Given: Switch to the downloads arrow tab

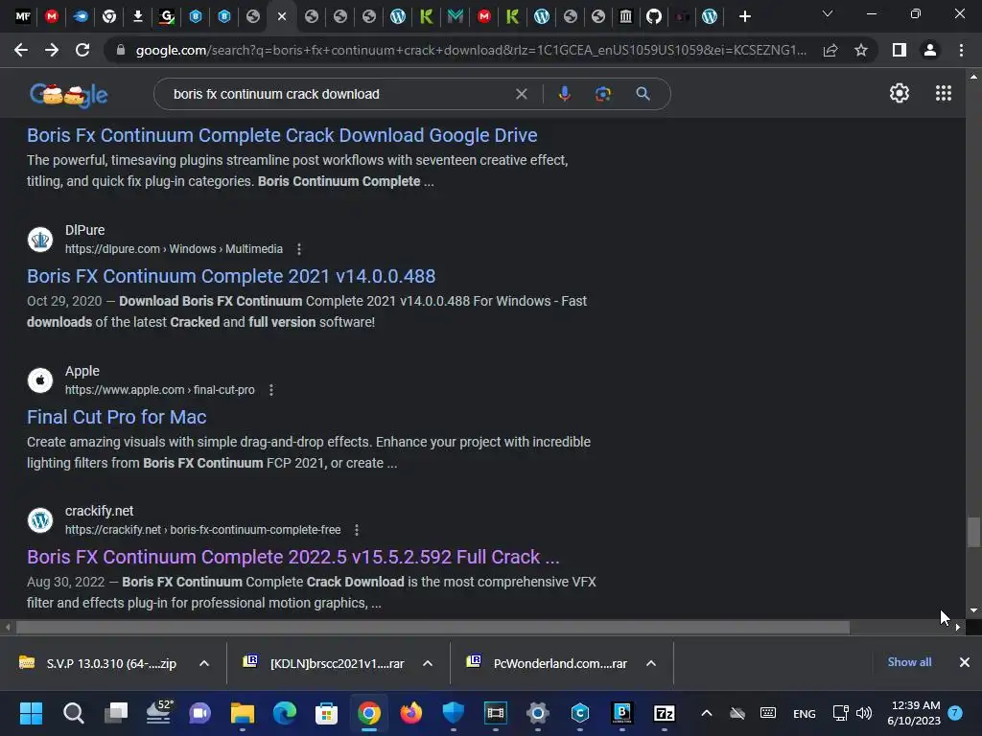Looking at the screenshot, I should click(x=138, y=16).
